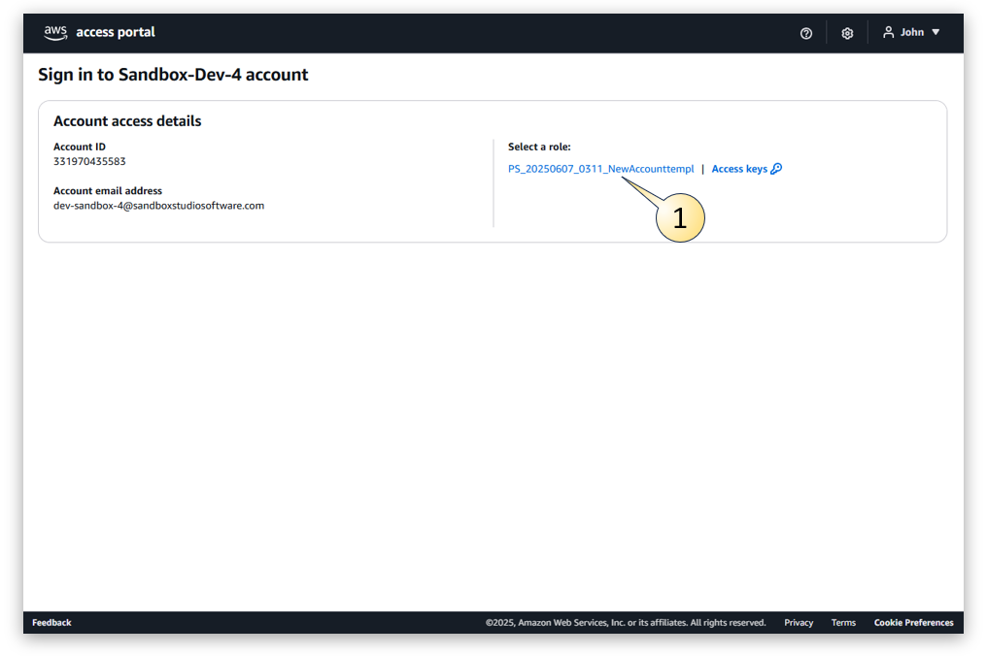
Task: Click the user profile icon beside John
Action: pyautogui.click(x=888, y=32)
